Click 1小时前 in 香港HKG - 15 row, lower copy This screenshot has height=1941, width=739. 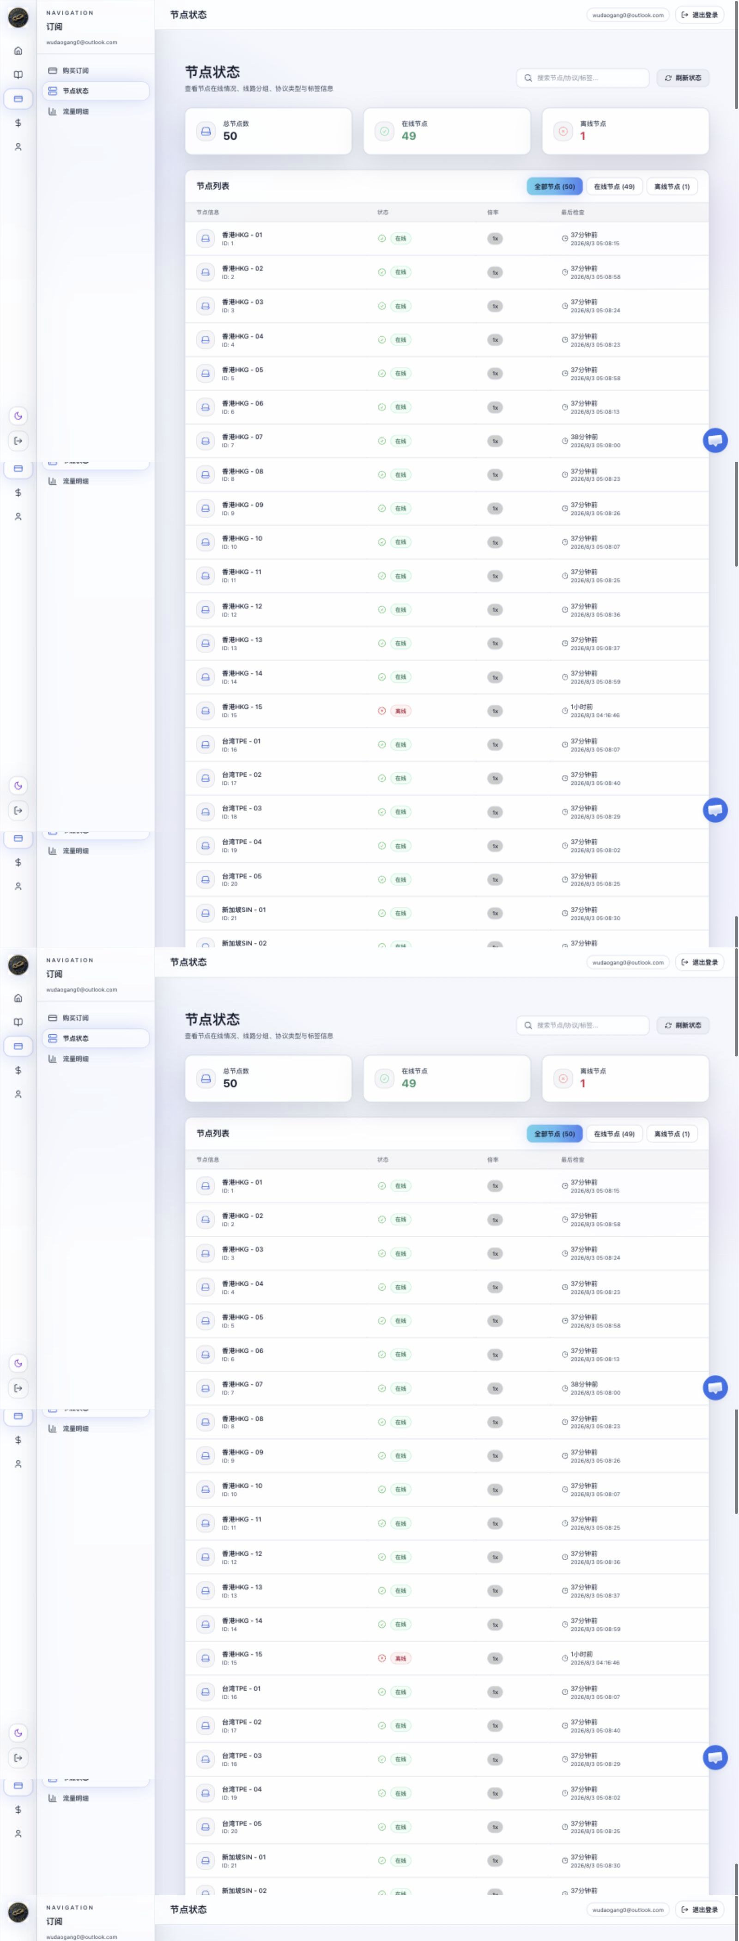point(582,1654)
